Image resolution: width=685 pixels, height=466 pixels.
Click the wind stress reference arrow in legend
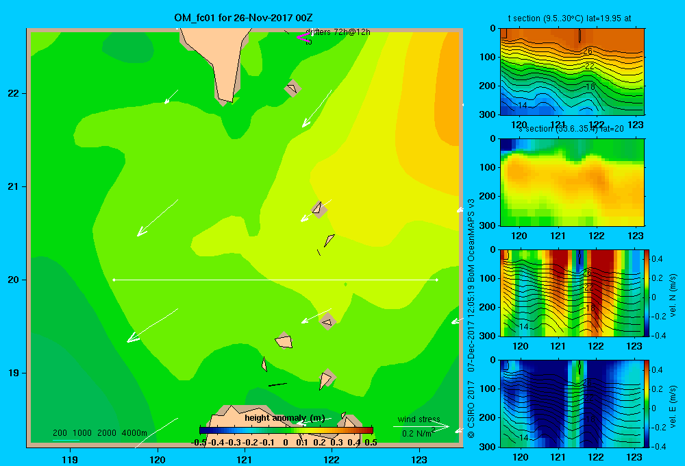[421, 426]
